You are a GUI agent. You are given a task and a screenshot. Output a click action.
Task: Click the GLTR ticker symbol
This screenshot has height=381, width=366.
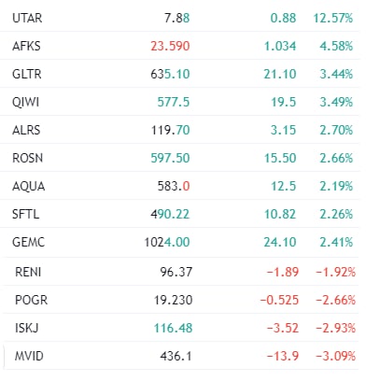click(x=27, y=74)
